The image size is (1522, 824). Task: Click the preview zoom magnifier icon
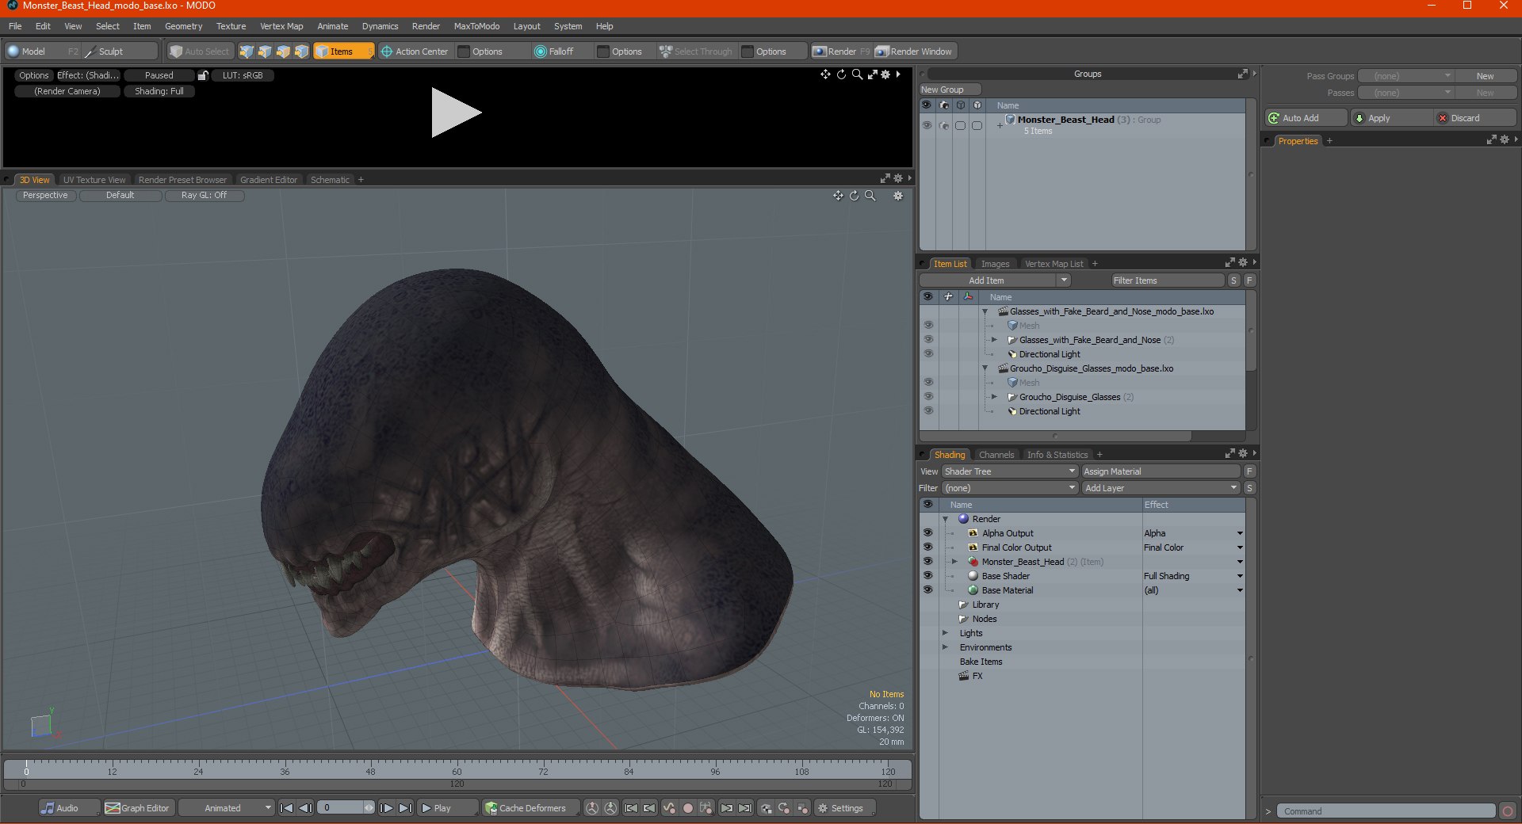click(857, 74)
